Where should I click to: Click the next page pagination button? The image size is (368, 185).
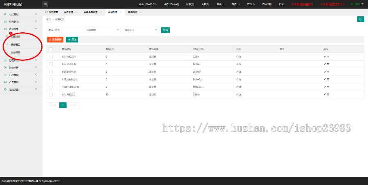[73, 105]
